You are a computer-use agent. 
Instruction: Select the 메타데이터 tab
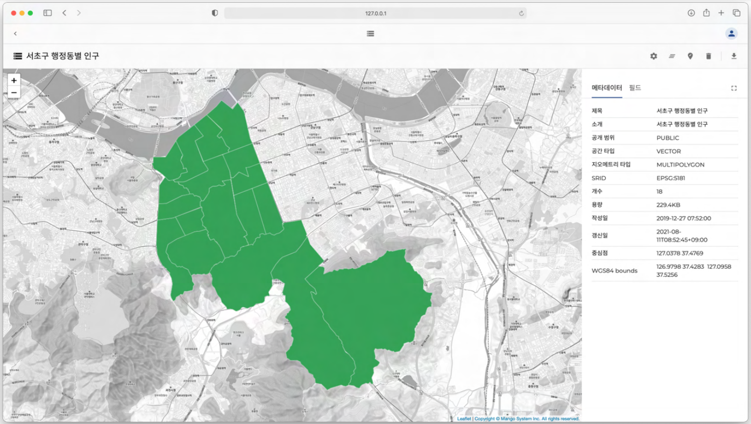tap(607, 88)
